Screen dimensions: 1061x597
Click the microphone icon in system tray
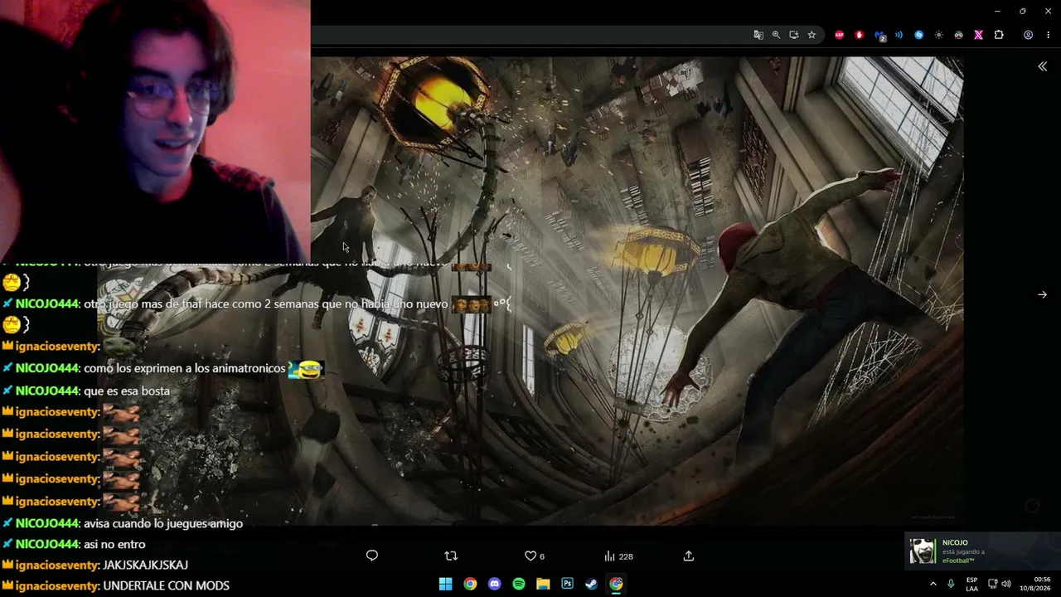[x=951, y=584]
